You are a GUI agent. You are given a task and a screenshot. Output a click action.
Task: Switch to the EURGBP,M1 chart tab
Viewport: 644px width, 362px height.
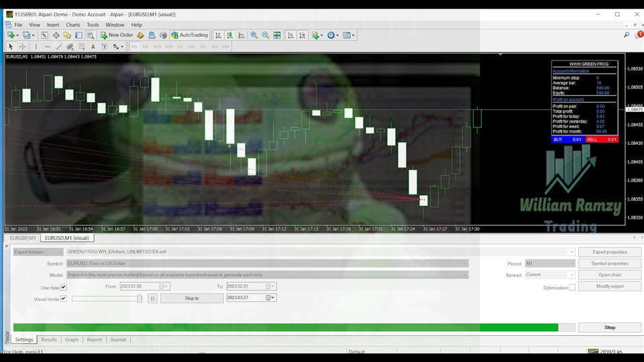point(23,238)
